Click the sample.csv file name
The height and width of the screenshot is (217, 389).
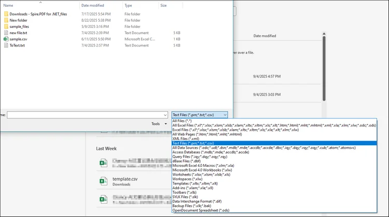pos(18,39)
